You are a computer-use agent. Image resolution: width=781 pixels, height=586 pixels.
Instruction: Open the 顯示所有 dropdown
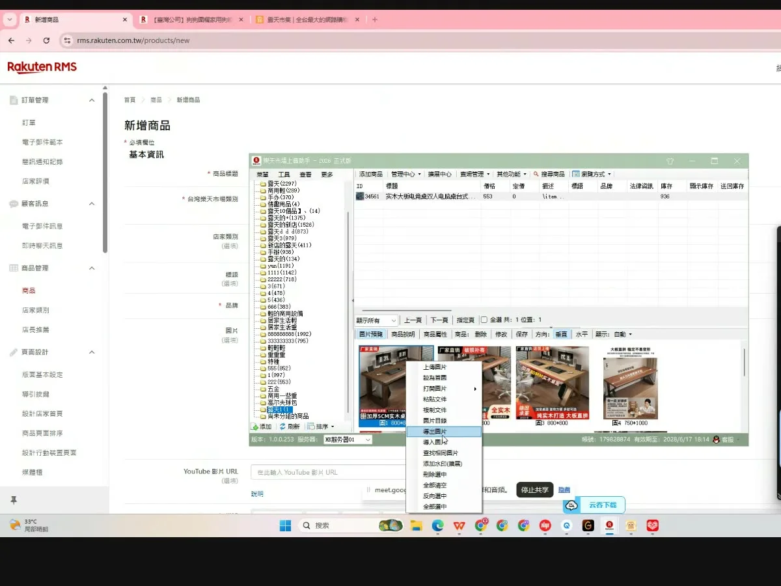(376, 320)
